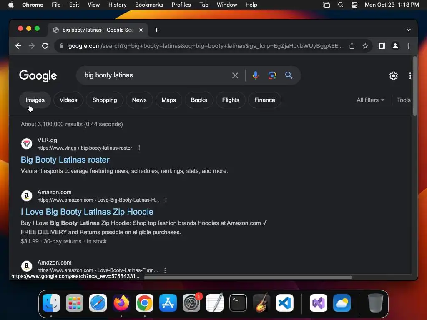Open Big Booty Latinas roster link
This screenshot has height=320, width=427.
tap(65, 160)
